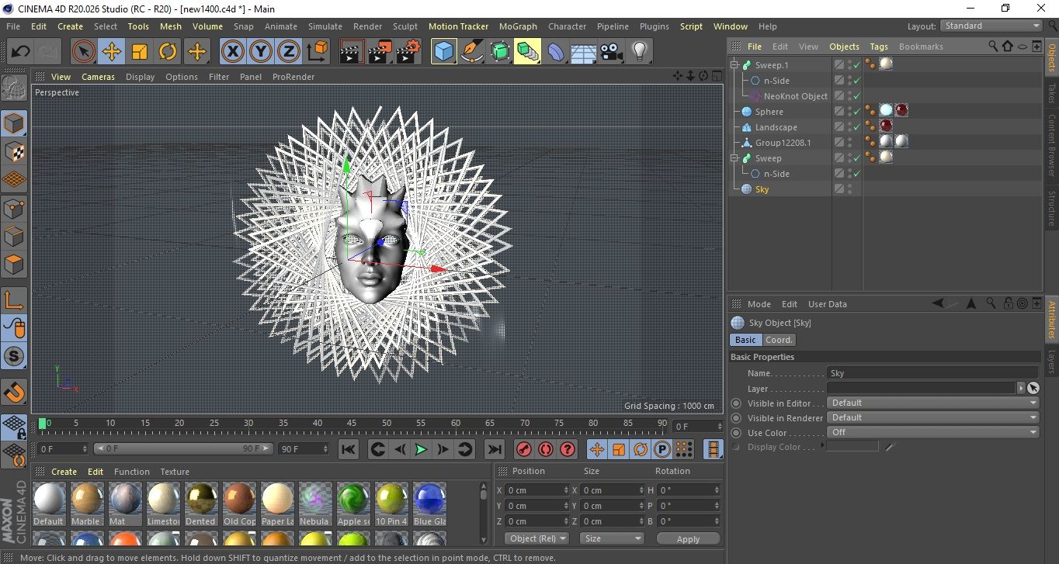Select the Landscape object in tree
1059x564 pixels.
[776, 127]
